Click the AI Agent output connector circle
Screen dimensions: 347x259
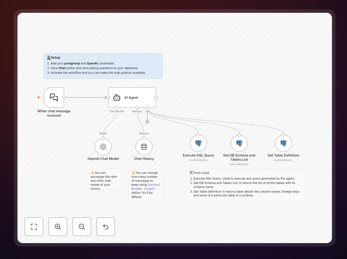click(x=156, y=97)
